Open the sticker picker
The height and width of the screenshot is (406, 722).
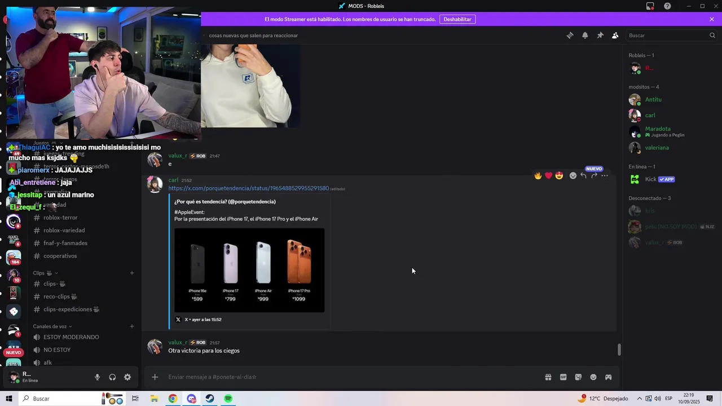coord(578,377)
